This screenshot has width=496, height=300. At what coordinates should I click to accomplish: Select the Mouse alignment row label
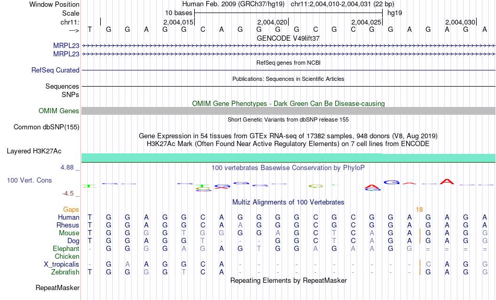(69, 233)
